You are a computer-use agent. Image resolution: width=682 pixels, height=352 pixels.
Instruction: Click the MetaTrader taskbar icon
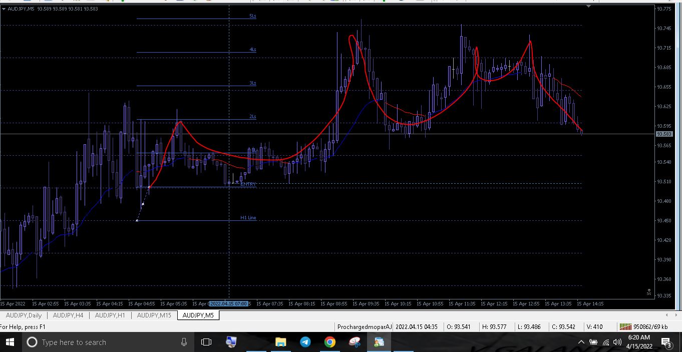click(379, 342)
